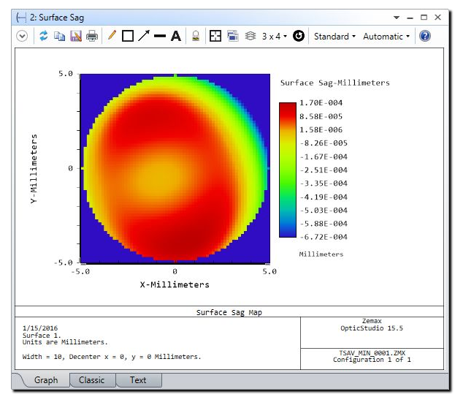Click the 1.70E-004 legend value
455x397 pixels.
321,103
